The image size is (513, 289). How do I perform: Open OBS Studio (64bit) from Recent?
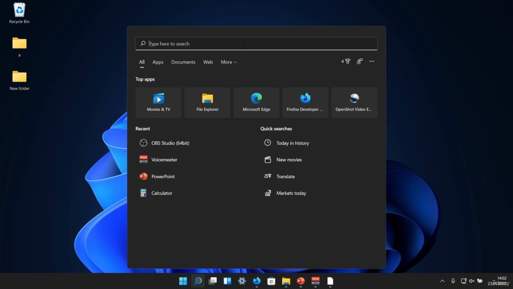point(170,143)
